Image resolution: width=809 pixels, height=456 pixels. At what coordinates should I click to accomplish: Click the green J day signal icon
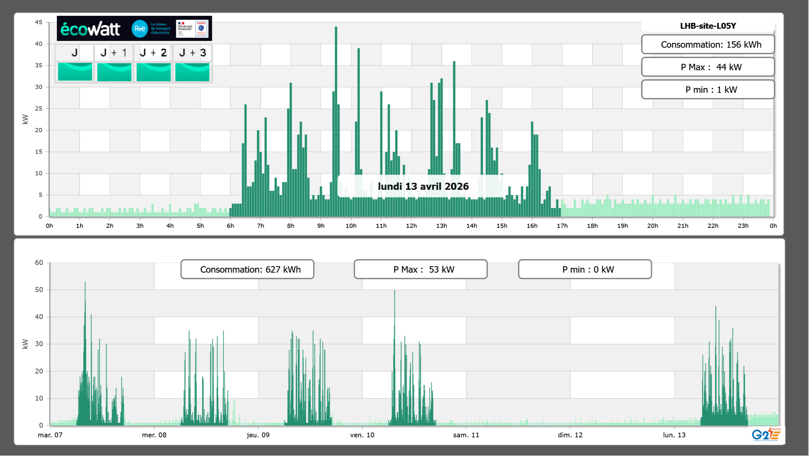[x=75, y=72]
